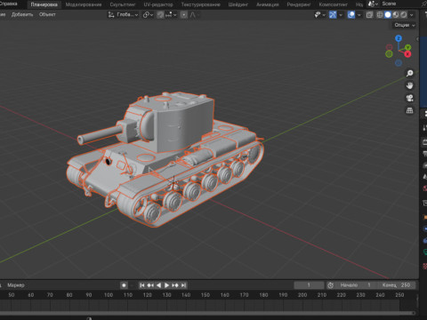This screenshot has width=427, height=320.
Task: Toggle viewport overlays
Action: [351, 15]
